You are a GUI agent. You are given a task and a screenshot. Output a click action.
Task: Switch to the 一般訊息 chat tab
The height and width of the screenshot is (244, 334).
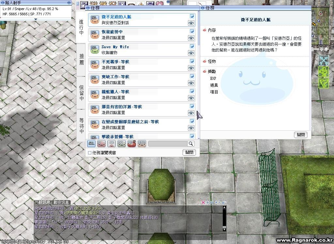tap(43, 202)
